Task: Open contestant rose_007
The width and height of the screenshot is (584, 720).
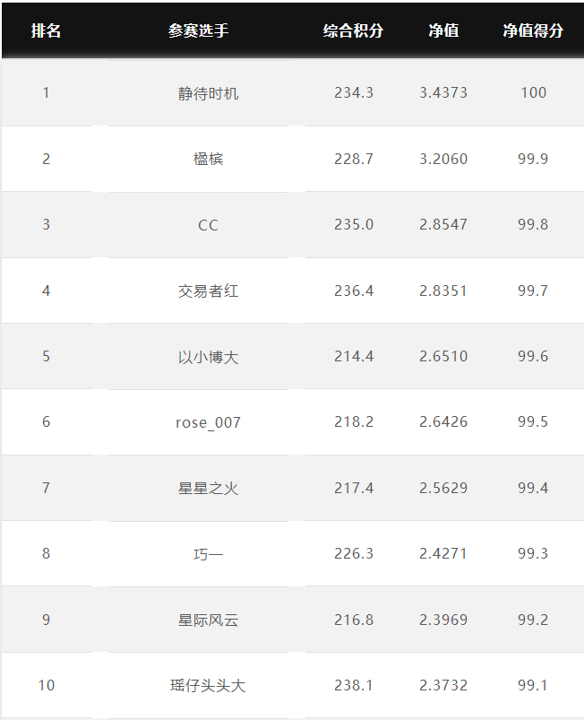Action: point(209,422)
